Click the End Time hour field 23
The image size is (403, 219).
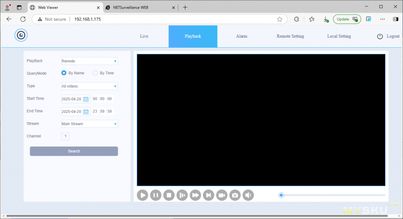[x=95, y=112]
